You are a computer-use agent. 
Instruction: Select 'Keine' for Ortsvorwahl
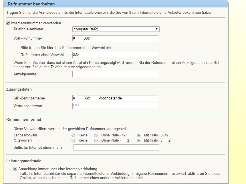click(74, 140)
